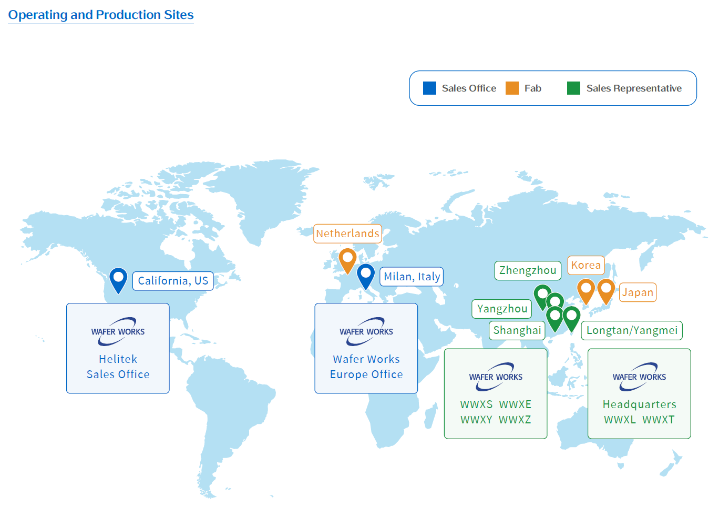Expand the Longtan/Yangmei label
719x507 pixels.
632,330
